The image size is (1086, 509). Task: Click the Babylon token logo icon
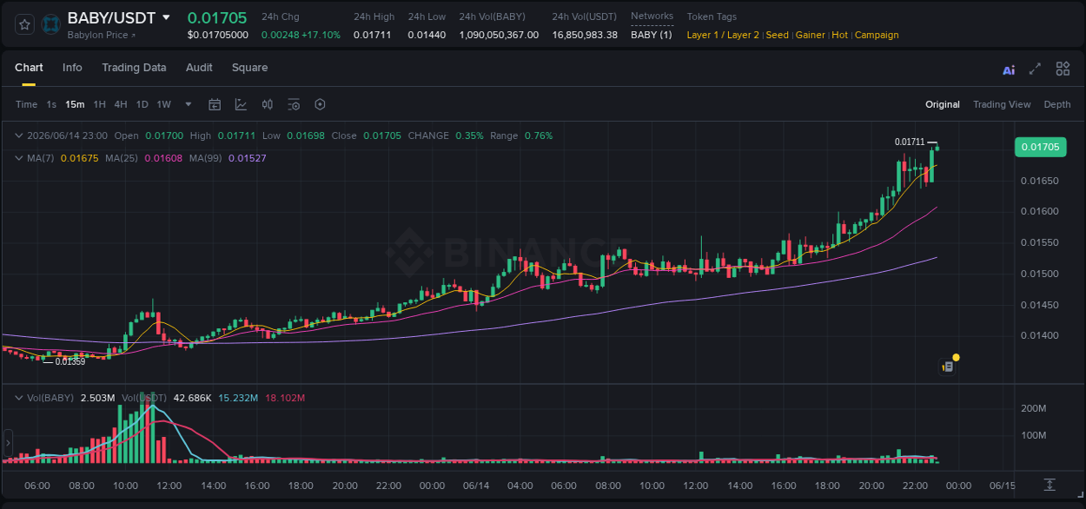coord(51,24)
